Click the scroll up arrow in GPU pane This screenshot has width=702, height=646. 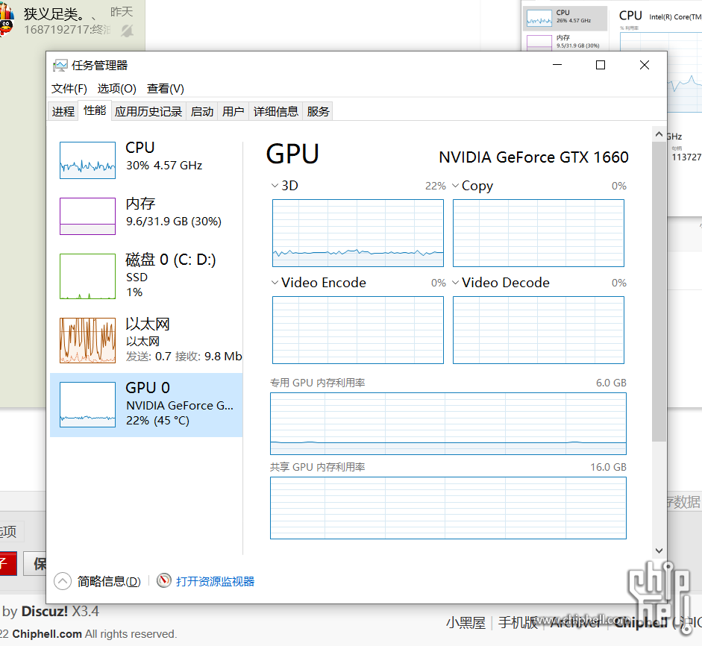tap(659, 134)
